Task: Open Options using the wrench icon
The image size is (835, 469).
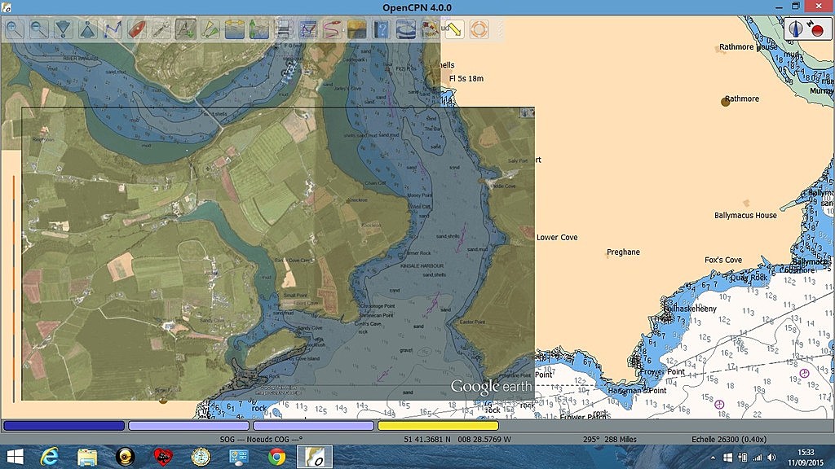Action: click(x=161, y=29)
